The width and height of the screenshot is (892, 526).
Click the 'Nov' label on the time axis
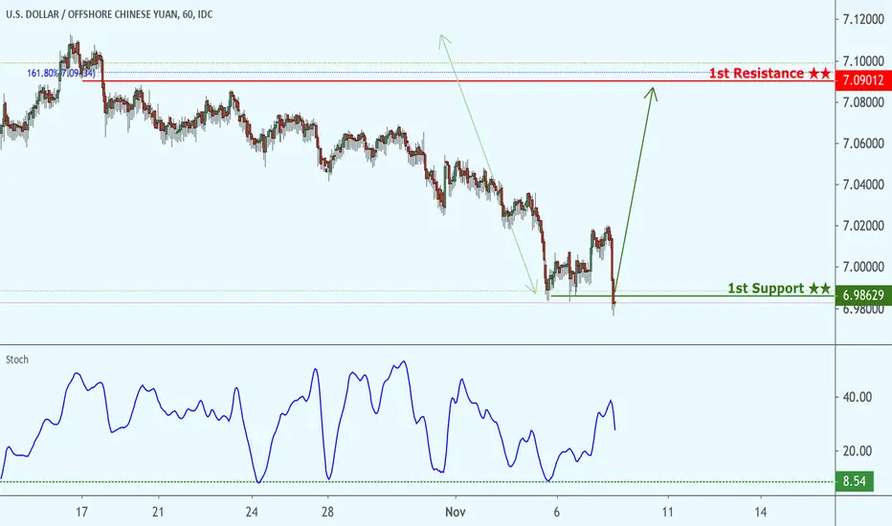click(456, 512)
